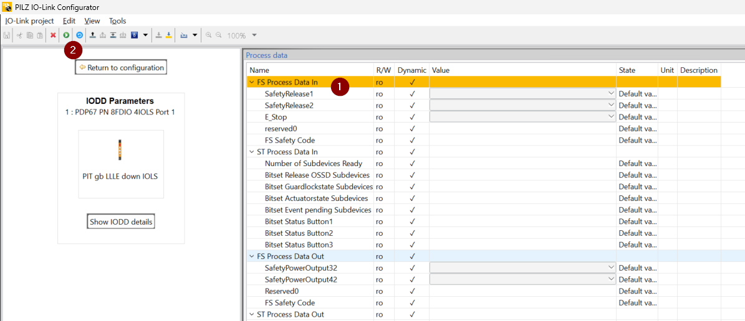745x321 pixels.
Task: Collapse the ST Process Data In group
Action: coord(251,152)
